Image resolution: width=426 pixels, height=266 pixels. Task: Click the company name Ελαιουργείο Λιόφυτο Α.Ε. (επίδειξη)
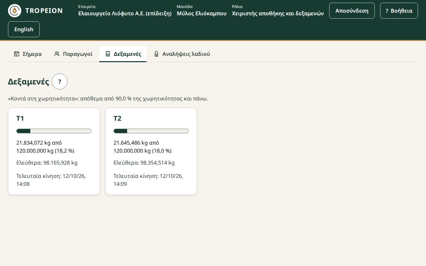point(125,14)
